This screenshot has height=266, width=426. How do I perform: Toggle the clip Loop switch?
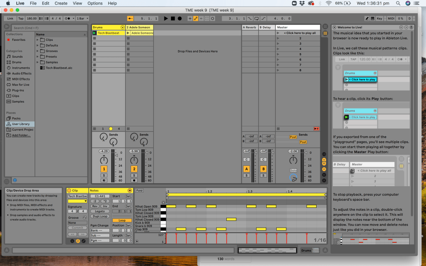point(122,220)
